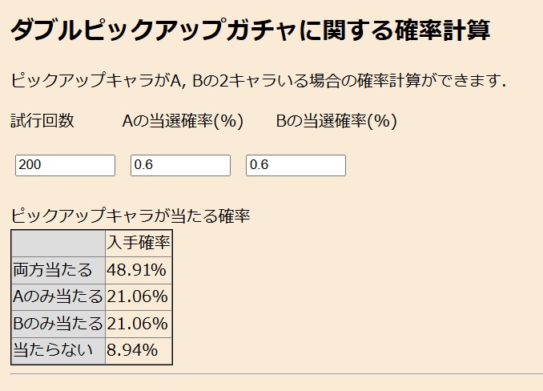This screenshot has height=391, width=543.
Task: Focus the Aの当選確率 input box
Action: click(180, 165)
